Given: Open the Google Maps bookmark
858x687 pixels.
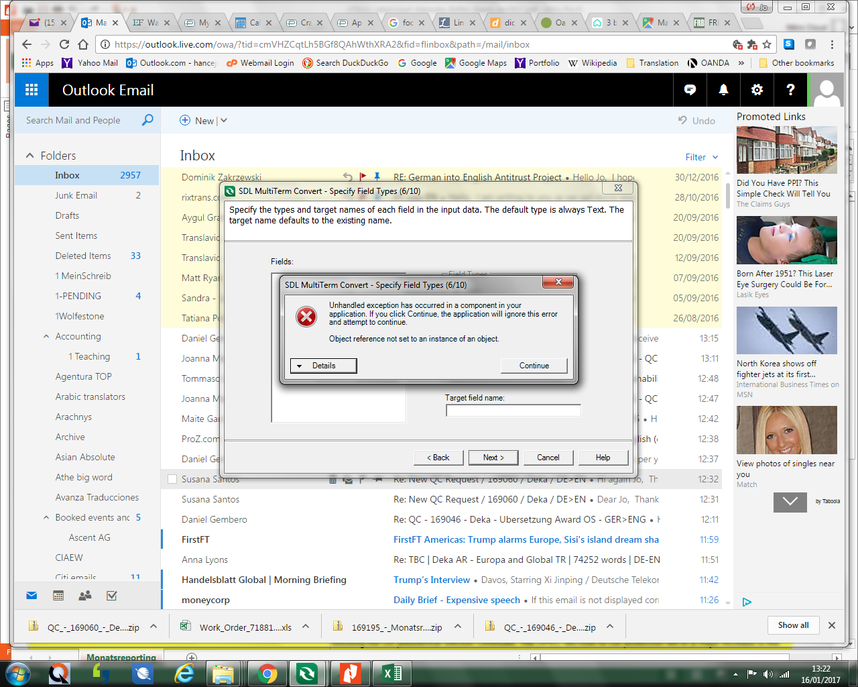Looking at the screenshot, I should click(x=476, y=63).
